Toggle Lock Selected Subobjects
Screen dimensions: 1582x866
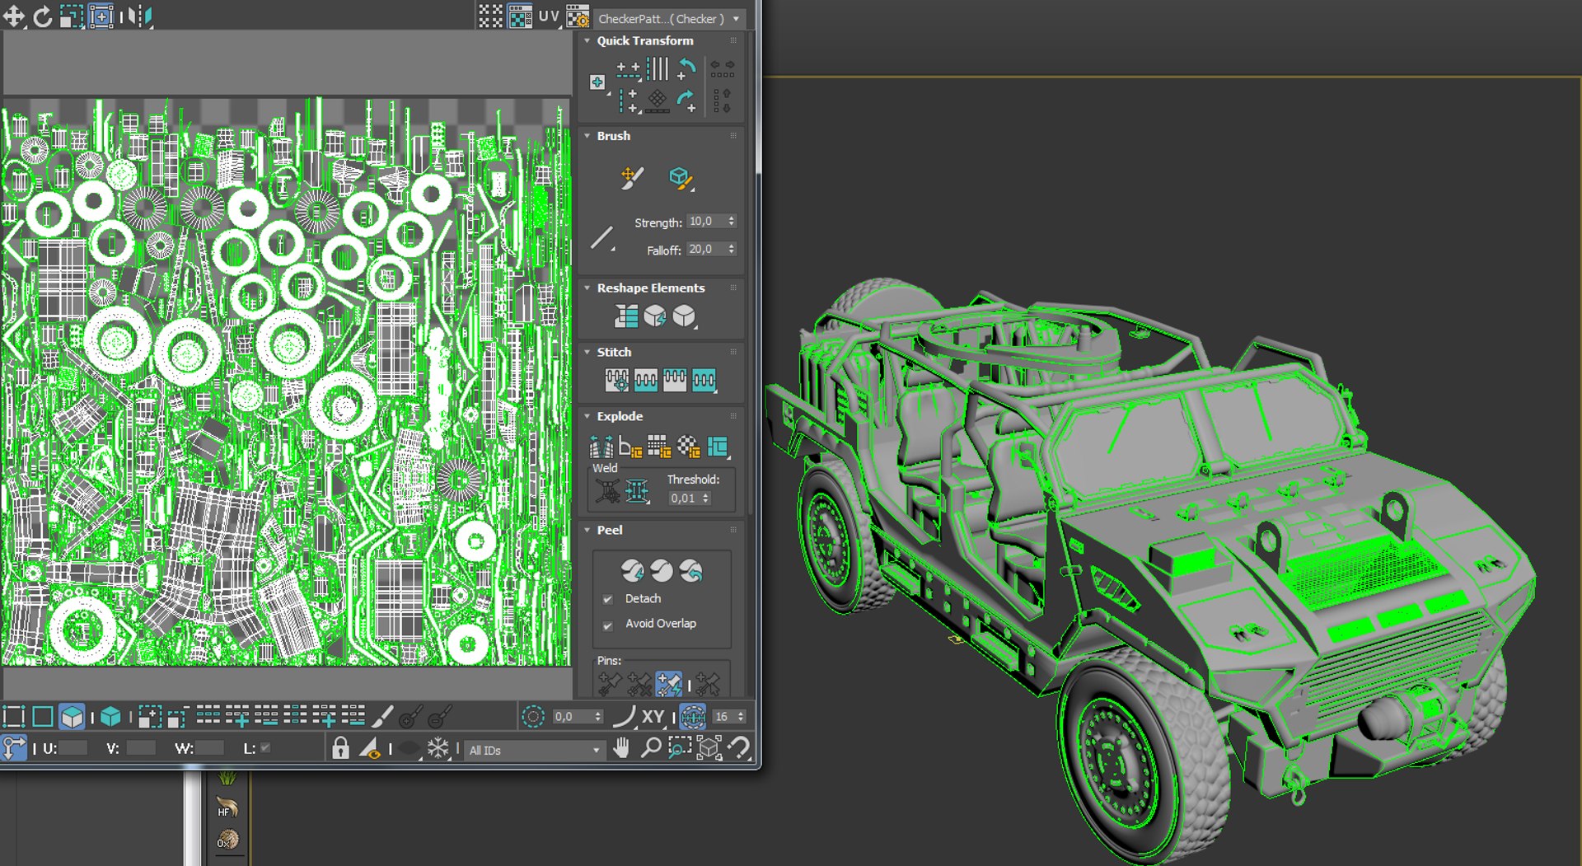340,748
